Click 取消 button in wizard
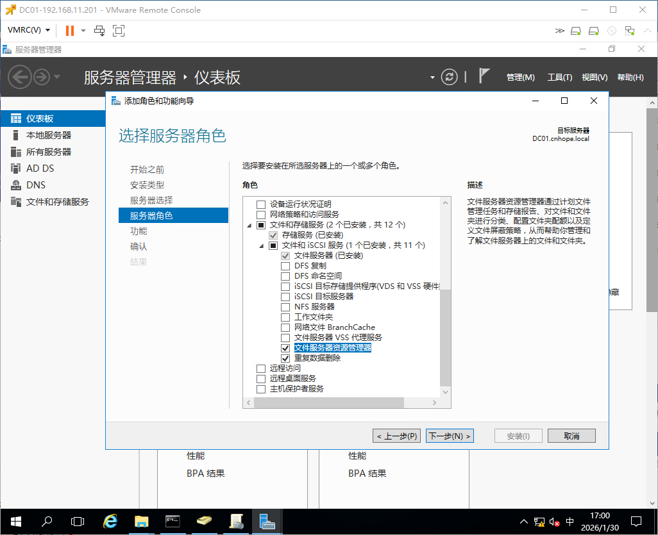The height and width of the screenshot is (535, 658). pyautogui.click(x=571, y=436)
